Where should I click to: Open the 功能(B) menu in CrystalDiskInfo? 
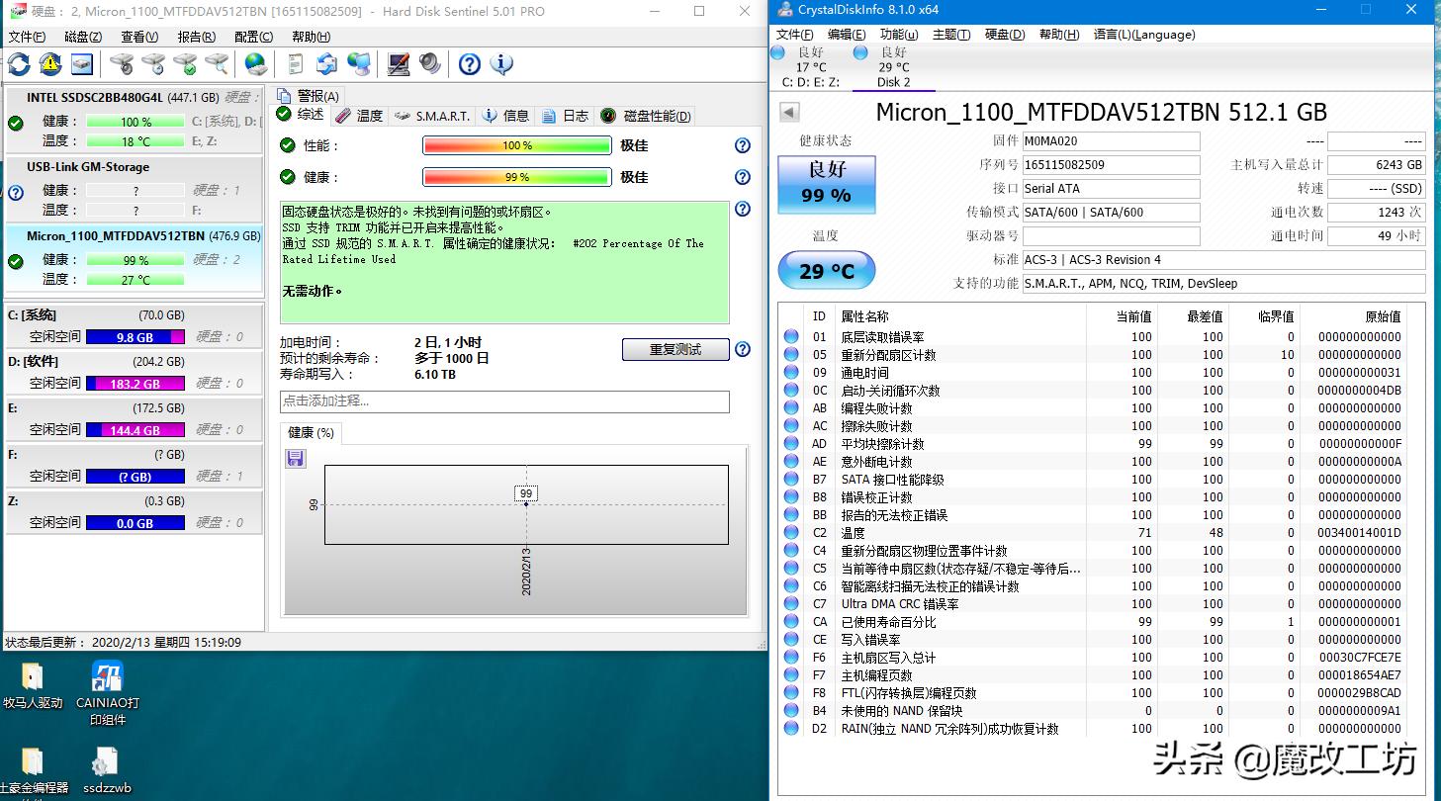coord(898,34)
